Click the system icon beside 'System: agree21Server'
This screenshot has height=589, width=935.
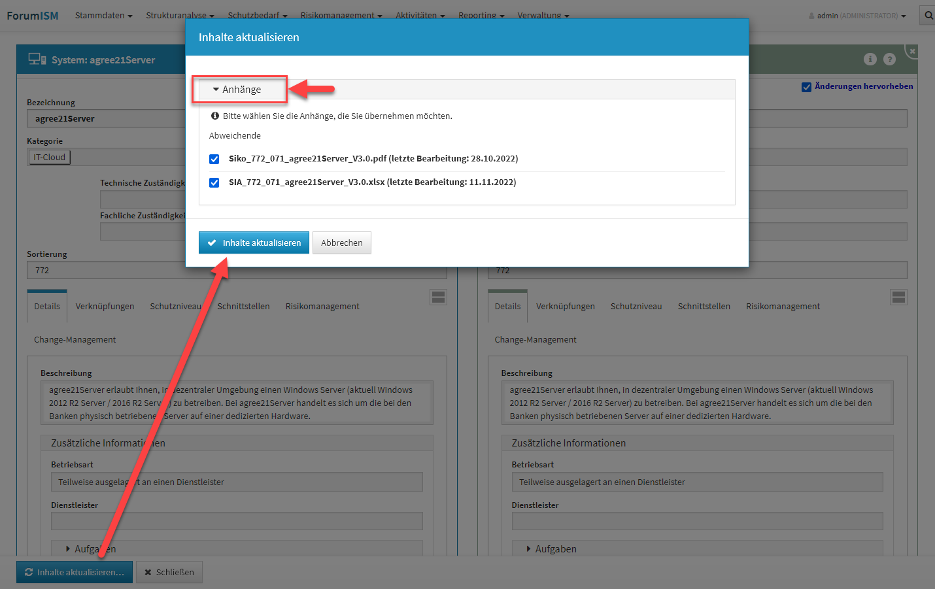click(37, 59)
